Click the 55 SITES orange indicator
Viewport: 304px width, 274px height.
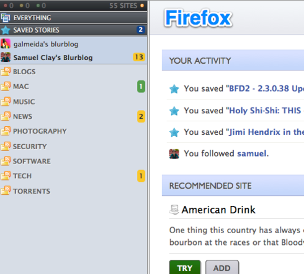pos(142,6)
